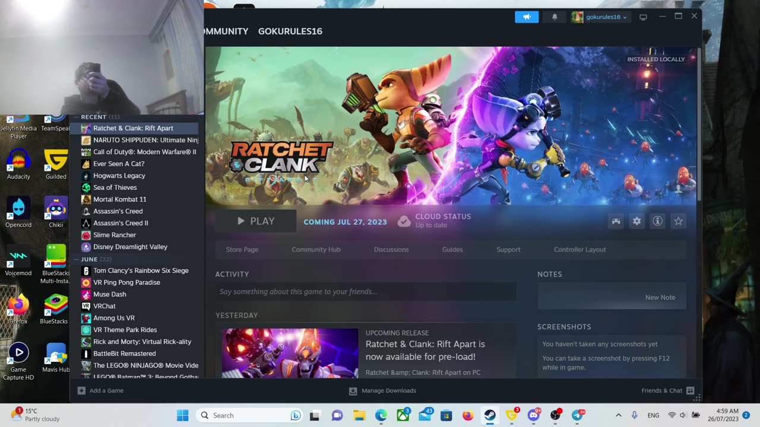
Task: Click Add a Game plus icon
Action: pos(81,391)
